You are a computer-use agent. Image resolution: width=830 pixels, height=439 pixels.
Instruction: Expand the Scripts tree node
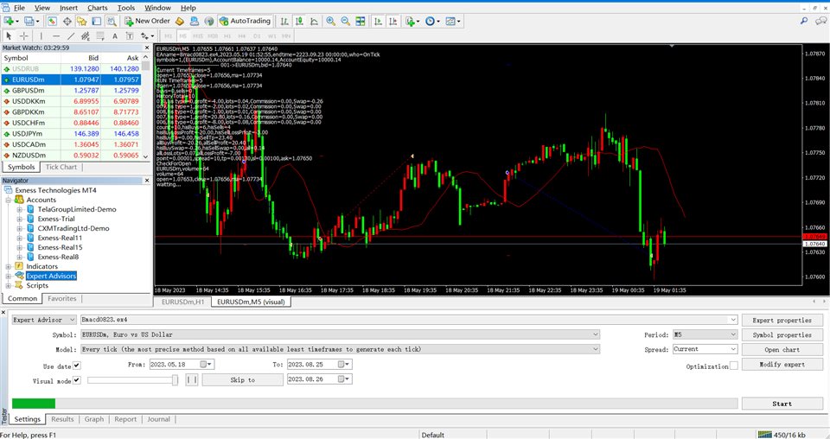point(9,286)
